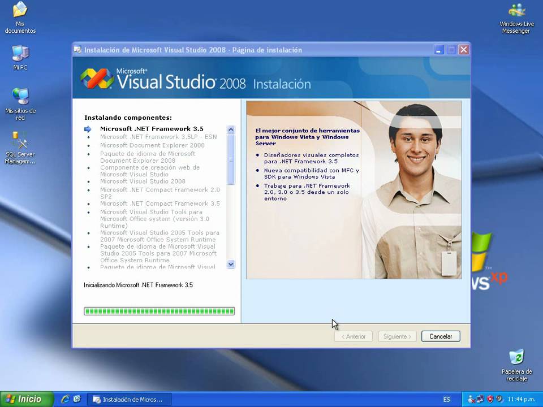This screenshot has height=407, width=543.
Task: Click the red shield security tray icon
Action: click(490, 400)
